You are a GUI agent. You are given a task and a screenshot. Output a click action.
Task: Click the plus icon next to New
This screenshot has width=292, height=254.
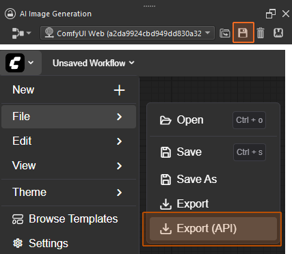(x=119, y=90)
